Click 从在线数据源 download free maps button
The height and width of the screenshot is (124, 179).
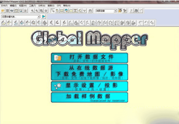click(89, 72)
